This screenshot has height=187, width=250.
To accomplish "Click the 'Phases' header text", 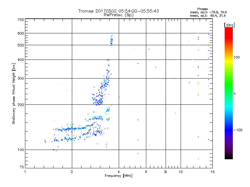I will 202,9.
